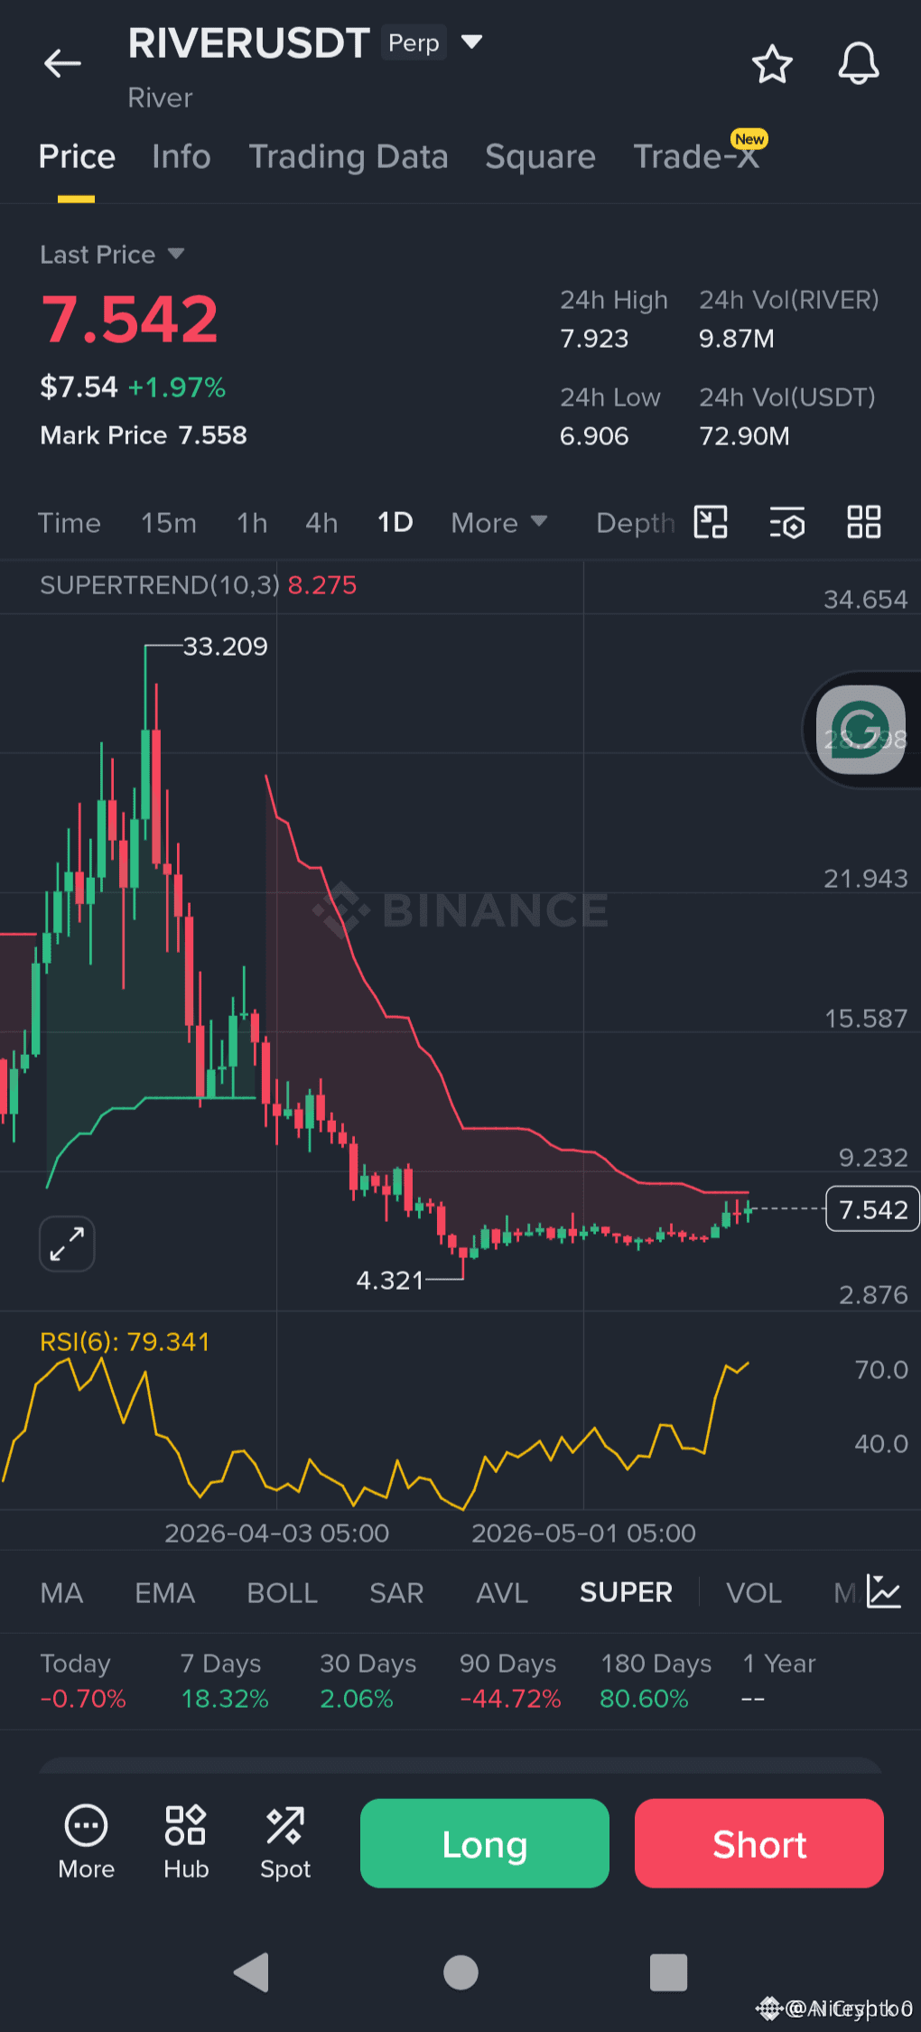921x2032 pixels.
Task: Open the chart layout grid icon
Action: (x=864, y=522)
